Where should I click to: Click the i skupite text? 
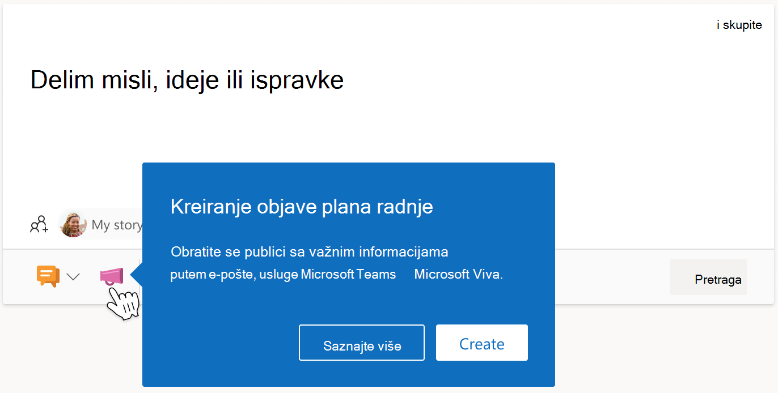pyautogui.click(x=739, y=25)
